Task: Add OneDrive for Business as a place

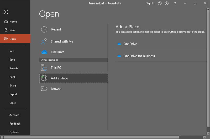Action: pyautogui.click(x=139, y=56)
